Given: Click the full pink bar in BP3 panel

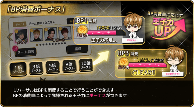Looking at the screenshot, I should click(x=148, y=65).
